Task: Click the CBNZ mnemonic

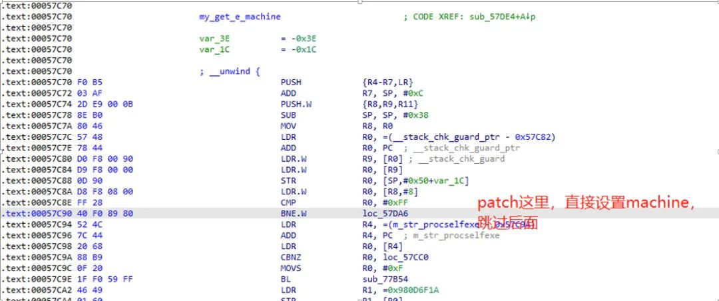Action: click(291, 258)
